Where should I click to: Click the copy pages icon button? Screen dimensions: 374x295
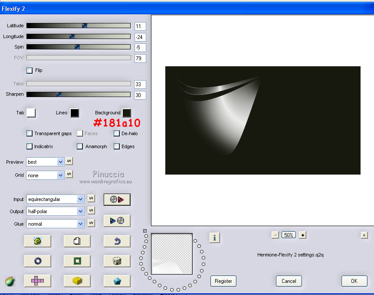click(x=77, y=241)
